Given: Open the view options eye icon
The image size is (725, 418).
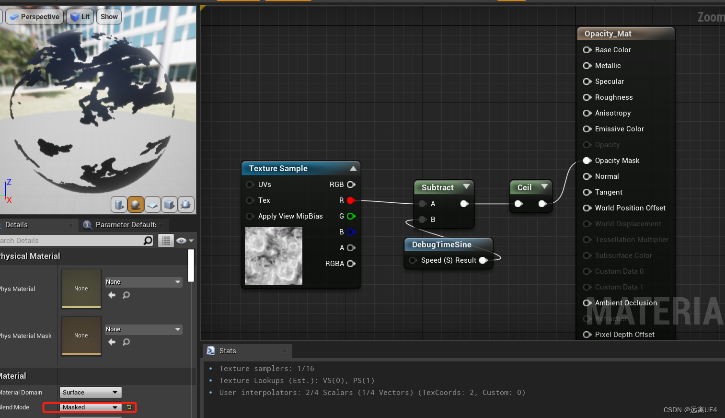Looking at the screenshot, I should 181,240.
